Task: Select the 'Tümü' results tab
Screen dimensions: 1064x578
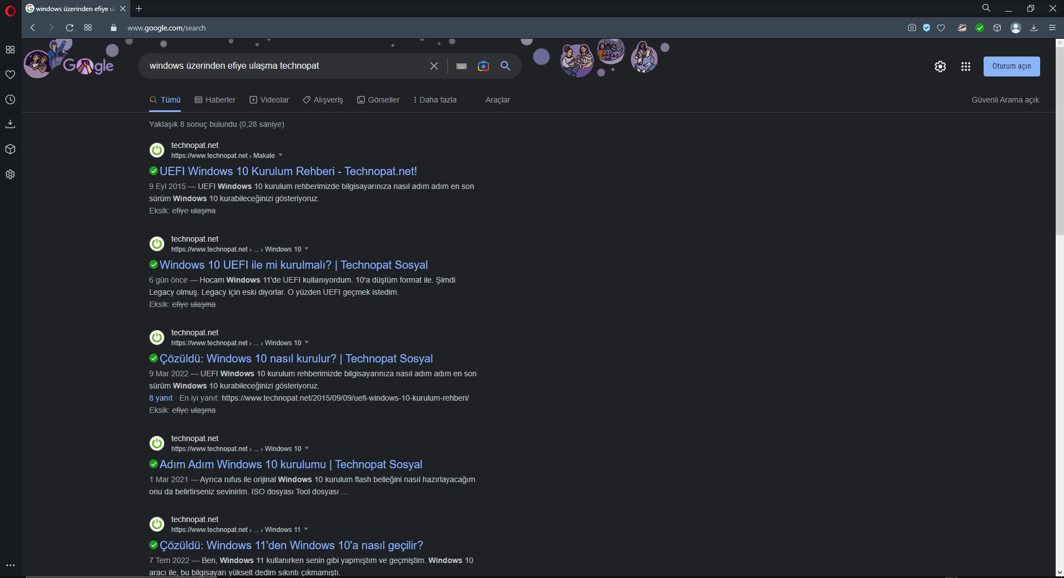Action: pos(165,100)
